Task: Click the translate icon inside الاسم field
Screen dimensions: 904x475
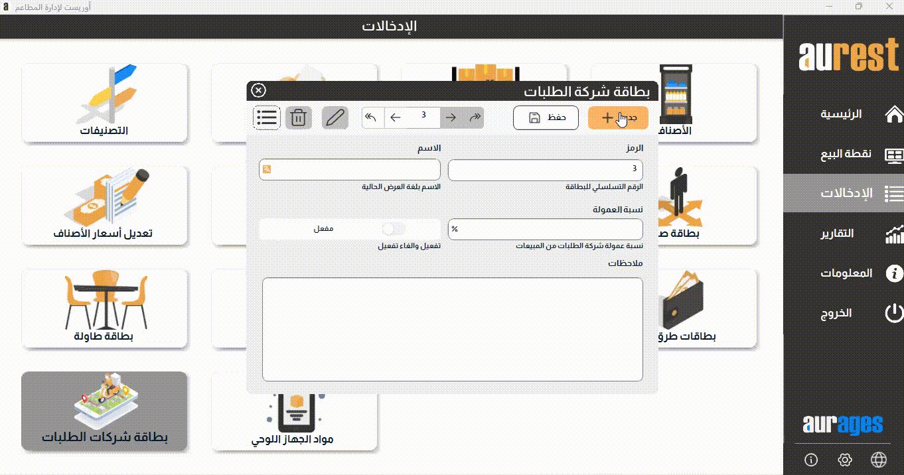Action: [x=267, y=170]
